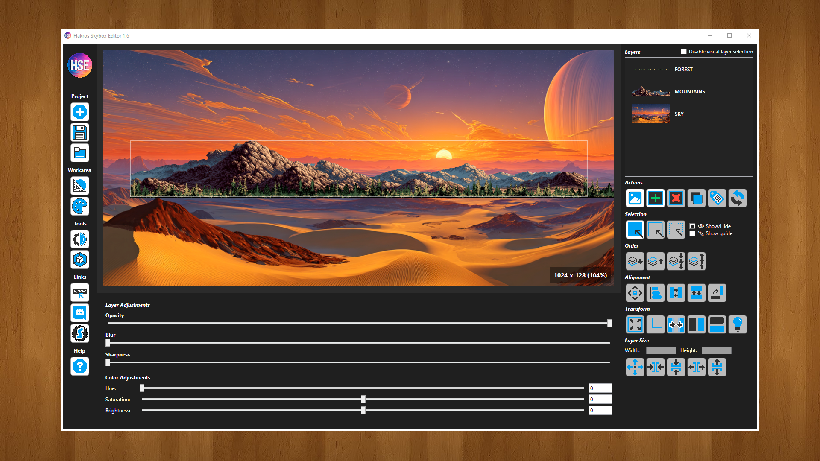Screen dimensions: 820x461
Task: Open project folder icon in sidebar
Action: click(80, 153)
